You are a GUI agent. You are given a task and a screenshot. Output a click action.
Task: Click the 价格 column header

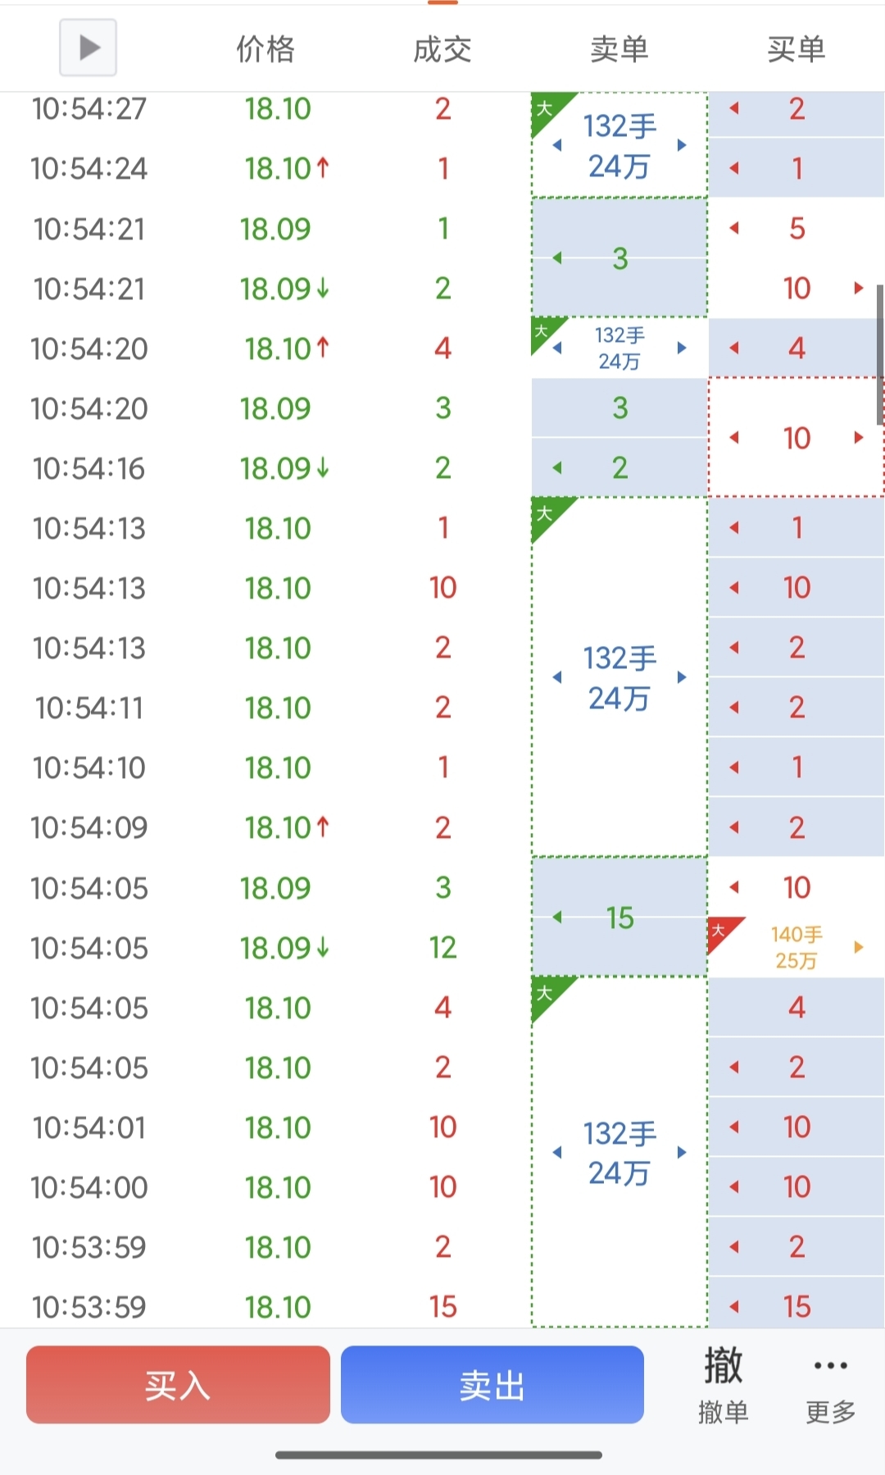(265, 49)
